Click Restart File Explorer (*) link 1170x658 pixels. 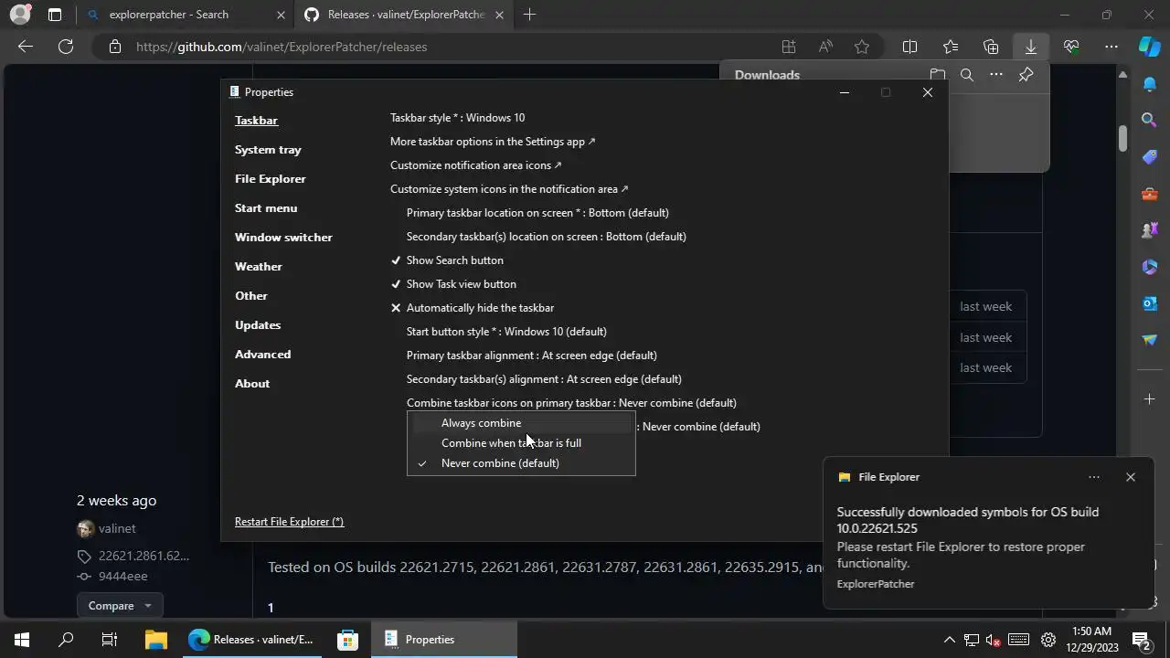(x=289, y=522)
